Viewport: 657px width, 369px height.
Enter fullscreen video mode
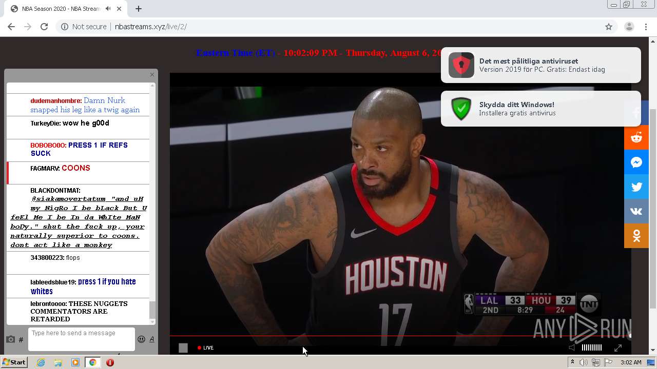click(618, 348)
